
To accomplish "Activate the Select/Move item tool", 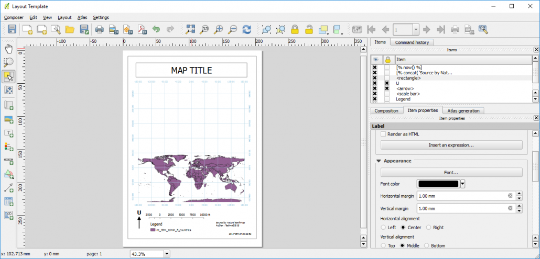I will tap(8, 76).
